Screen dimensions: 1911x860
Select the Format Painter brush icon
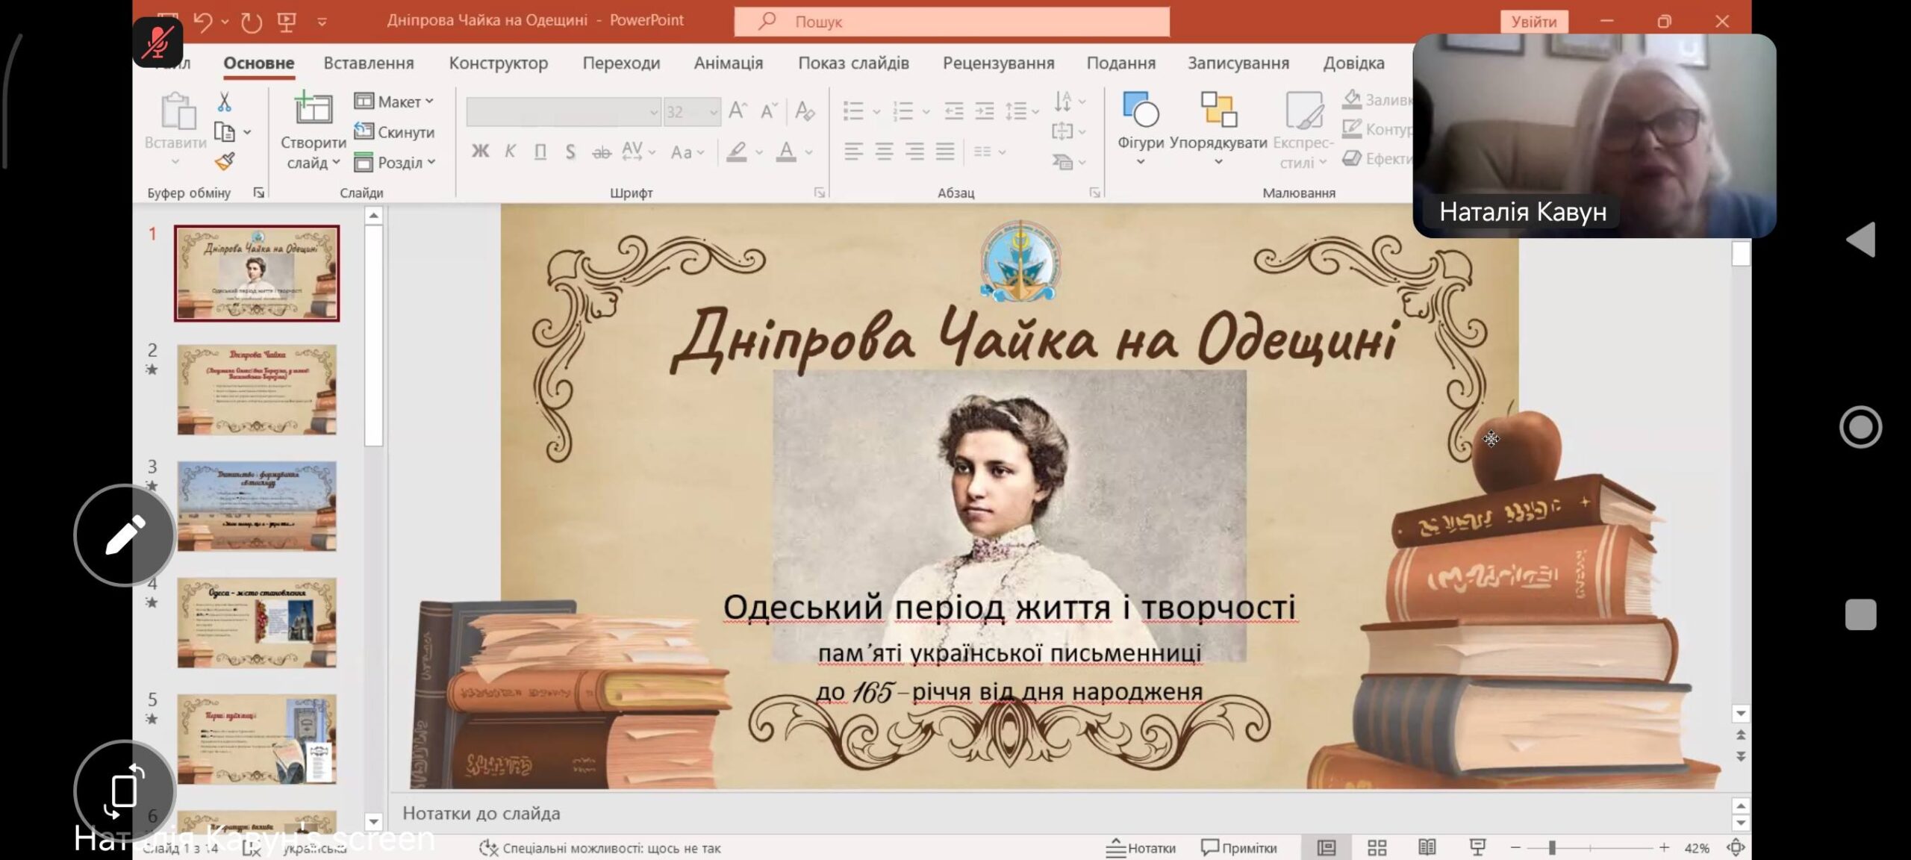(x=224, y=161)
